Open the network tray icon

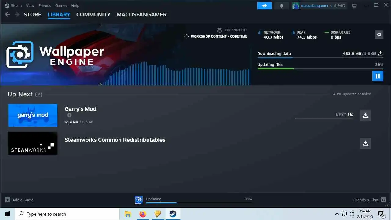[344, 214]
